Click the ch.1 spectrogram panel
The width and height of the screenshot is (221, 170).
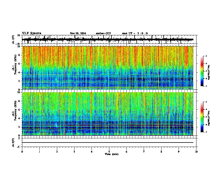pos(108,68)
